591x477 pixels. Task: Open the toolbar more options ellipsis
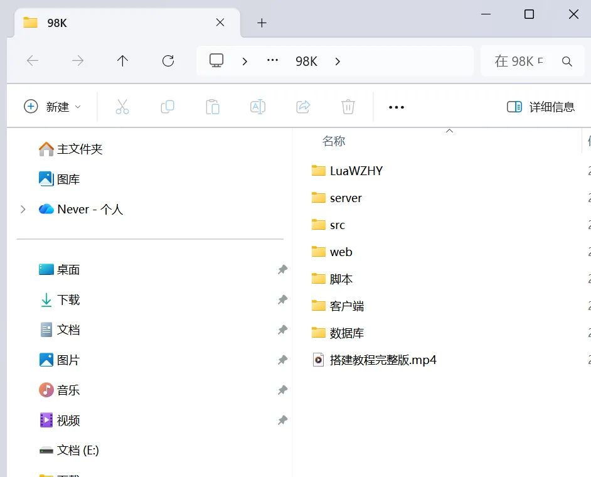pos(397,107)
